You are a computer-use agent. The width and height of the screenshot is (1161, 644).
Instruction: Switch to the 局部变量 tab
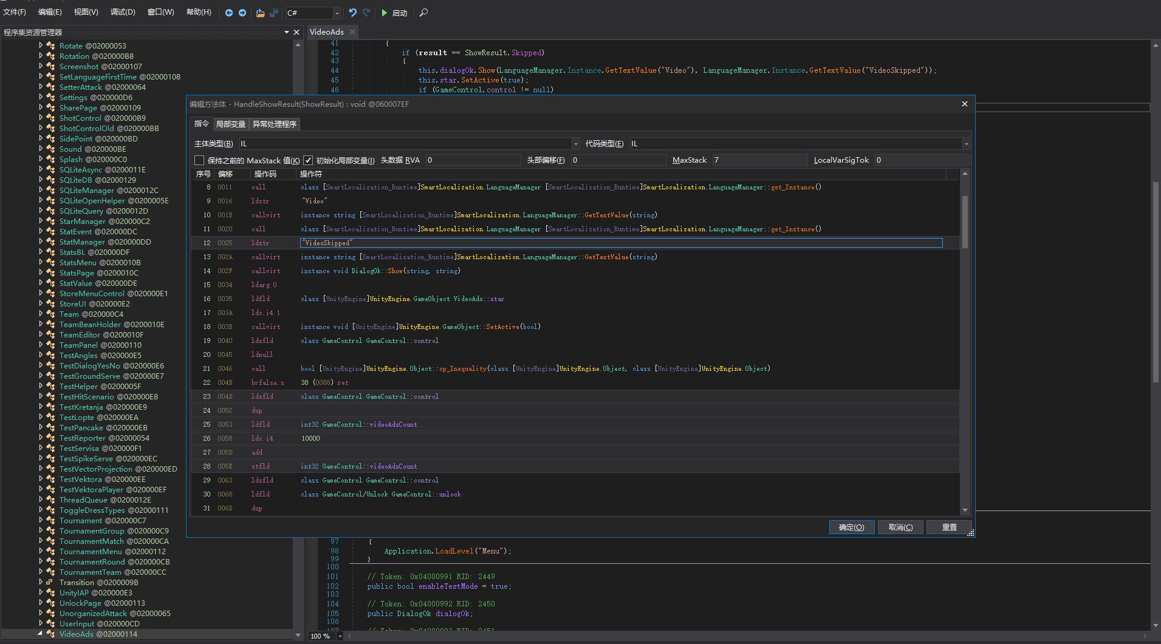pyautogui.click(x=231, y=124)
